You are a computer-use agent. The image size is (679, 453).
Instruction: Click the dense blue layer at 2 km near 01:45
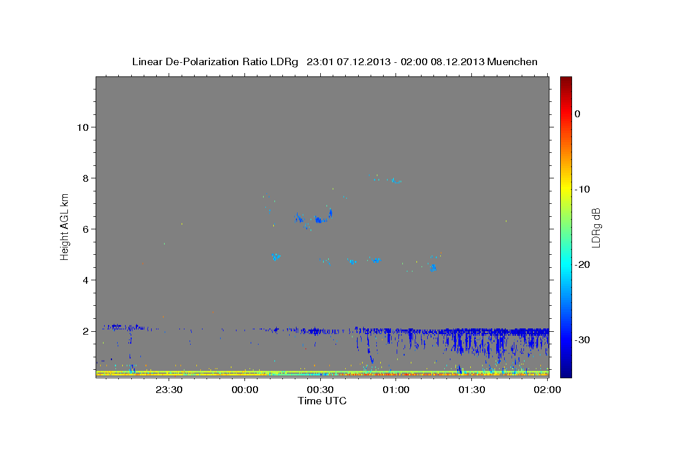click(x=509, y=331)
